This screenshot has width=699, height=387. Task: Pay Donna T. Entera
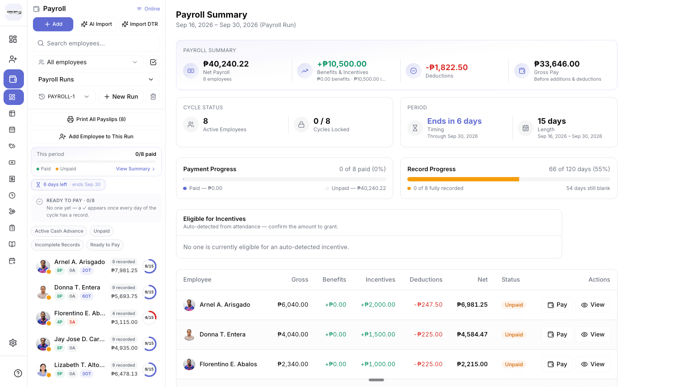(x=557, y=335)
